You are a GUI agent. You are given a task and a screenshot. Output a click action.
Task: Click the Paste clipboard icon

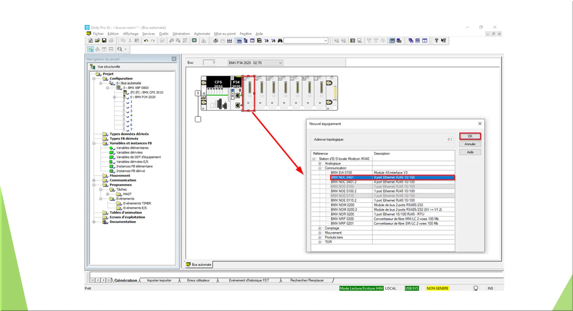pyautogui.click(x=137, y=41)
